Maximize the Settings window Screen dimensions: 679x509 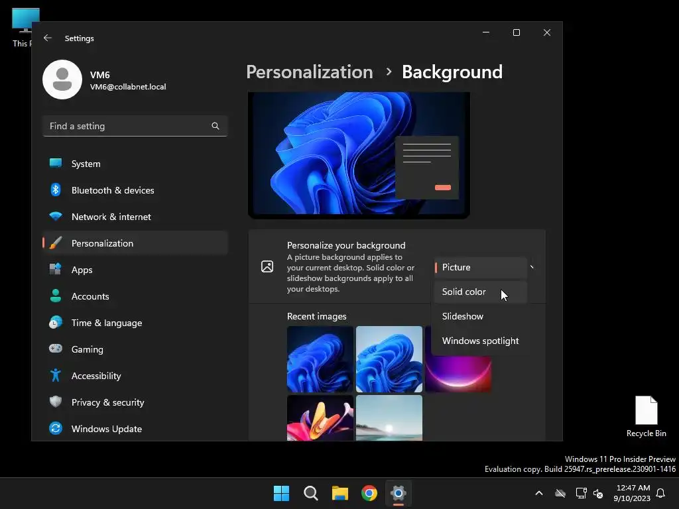[516, 32]
